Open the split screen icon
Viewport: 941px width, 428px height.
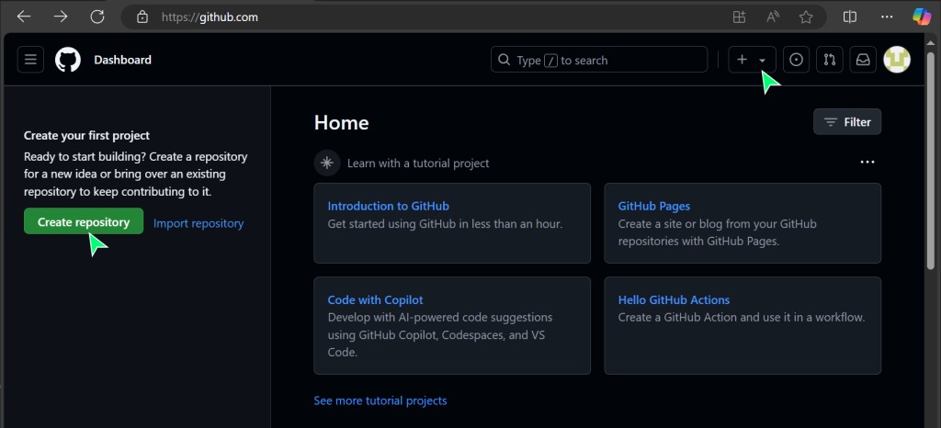850,17
